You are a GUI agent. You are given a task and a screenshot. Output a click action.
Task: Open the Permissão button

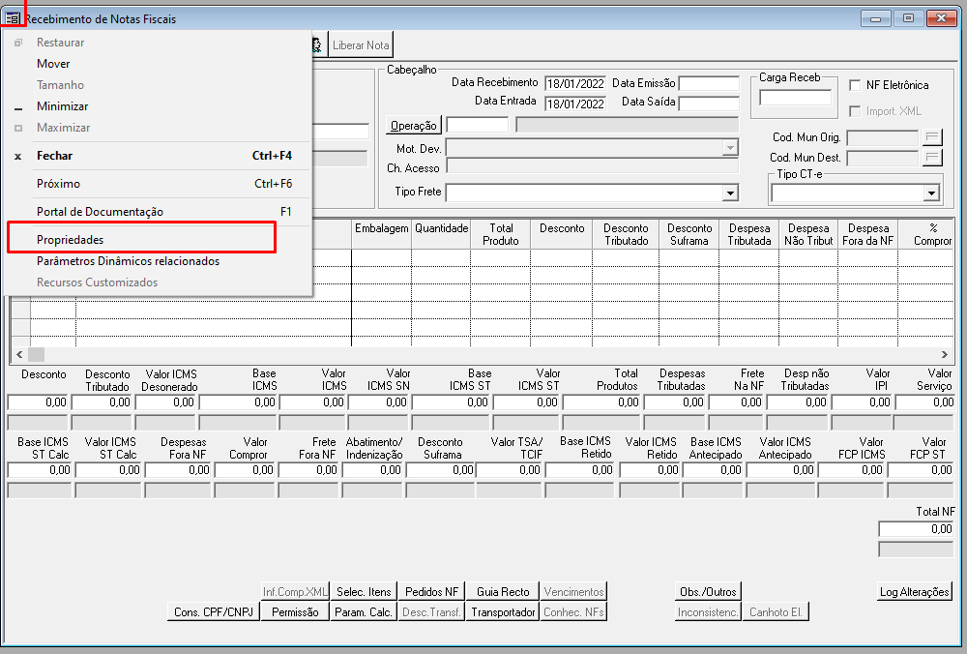[295, 612]
